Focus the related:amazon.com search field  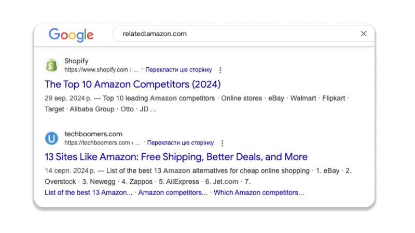tap(238, 34)
